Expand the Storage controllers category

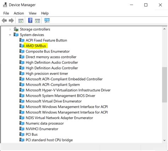click(10, 29)
